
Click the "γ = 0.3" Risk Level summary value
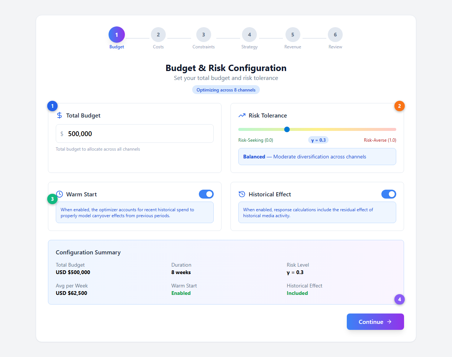(295, 272)
